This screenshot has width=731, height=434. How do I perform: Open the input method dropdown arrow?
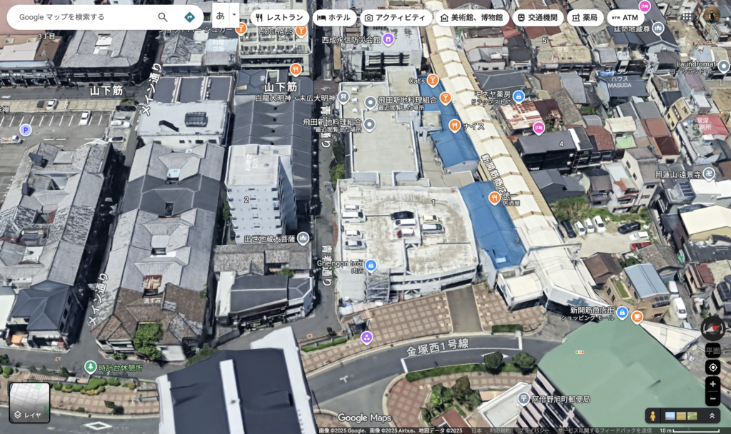(x=234, y=14)
